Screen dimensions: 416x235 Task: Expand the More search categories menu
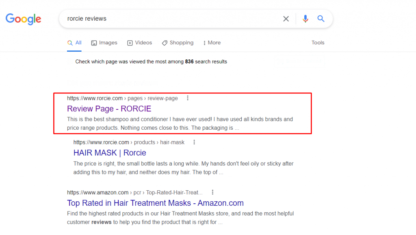pos(212,43)
